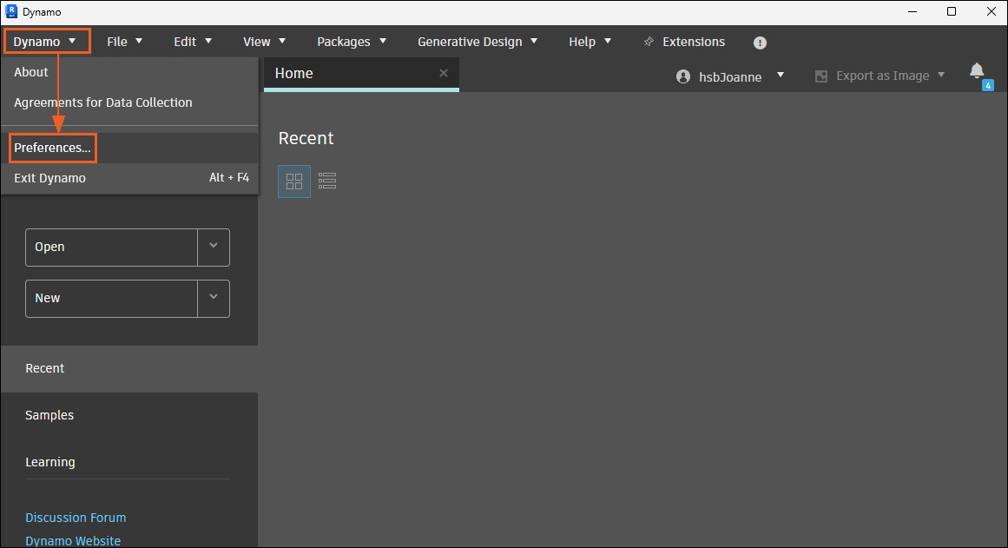This screenshot has height=548, width=1008.
Task: Select Exit Dynamo menu entry
Action: click(129, 177)
